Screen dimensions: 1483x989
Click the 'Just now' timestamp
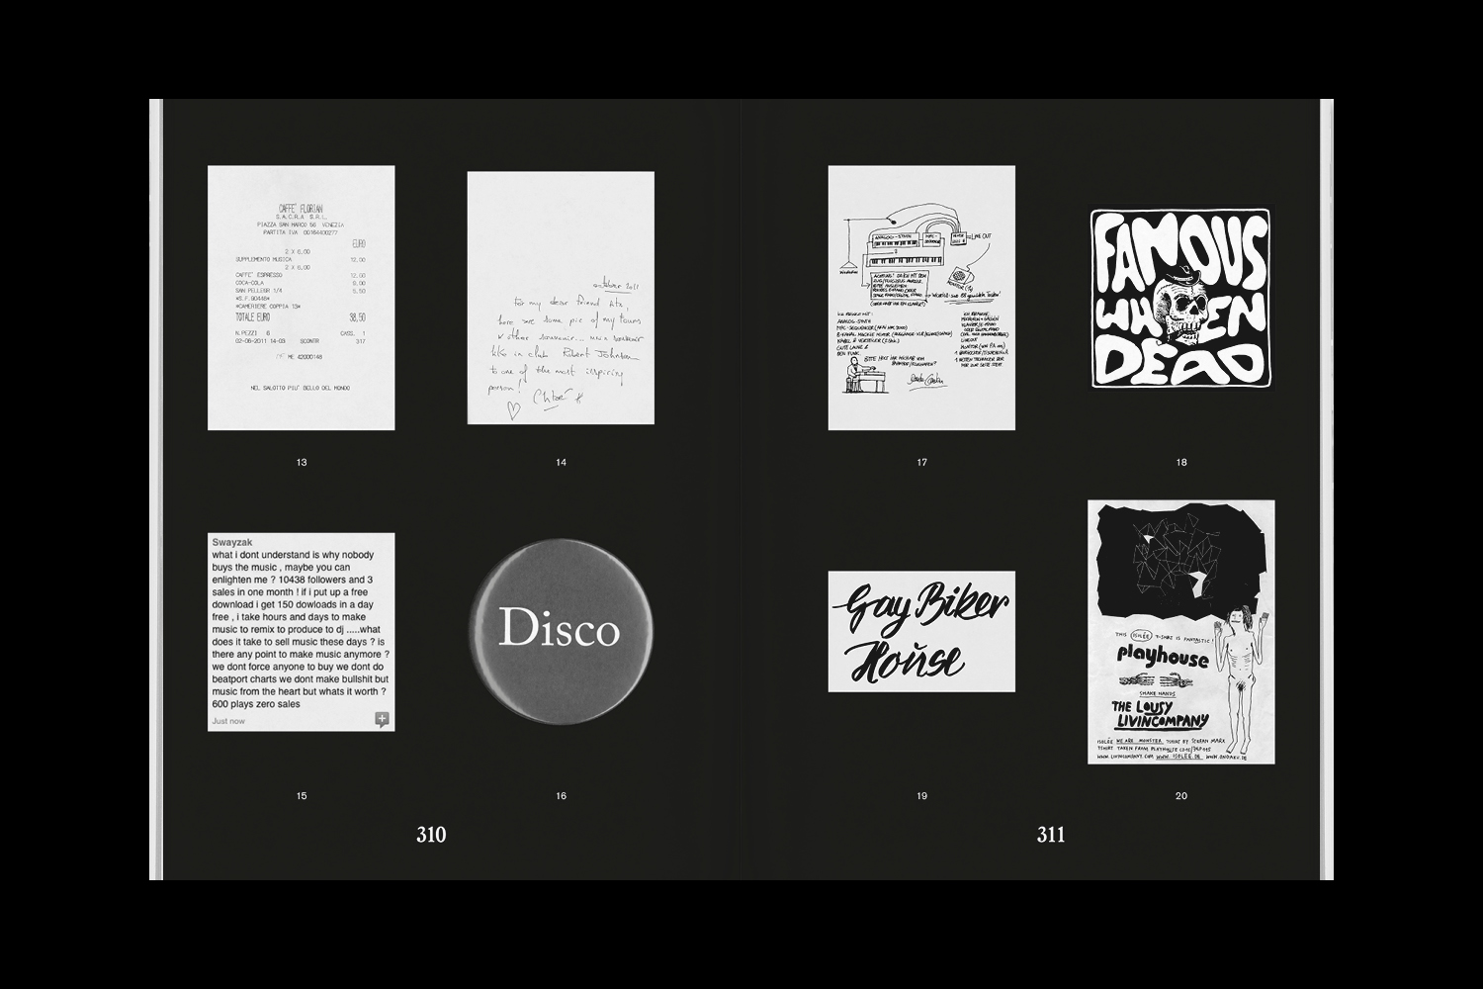pyautogui.click(x=228, y=721)
